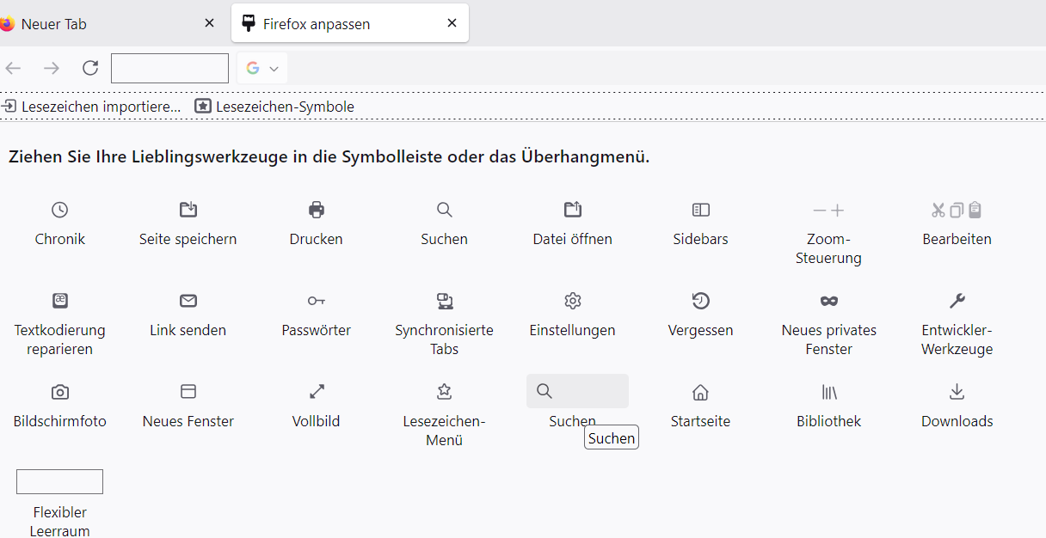The width and height of the screenshot is (1046, 538).
Task: Select the Bibliothek library icon
Action: pyautogui.click(x=829, y=392)
